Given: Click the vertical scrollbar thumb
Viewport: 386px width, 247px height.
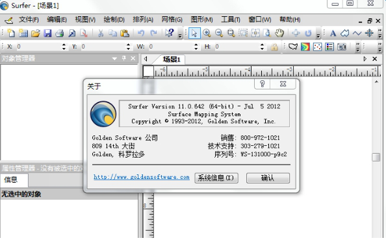Looking at the screenshot, I should 376,157.
